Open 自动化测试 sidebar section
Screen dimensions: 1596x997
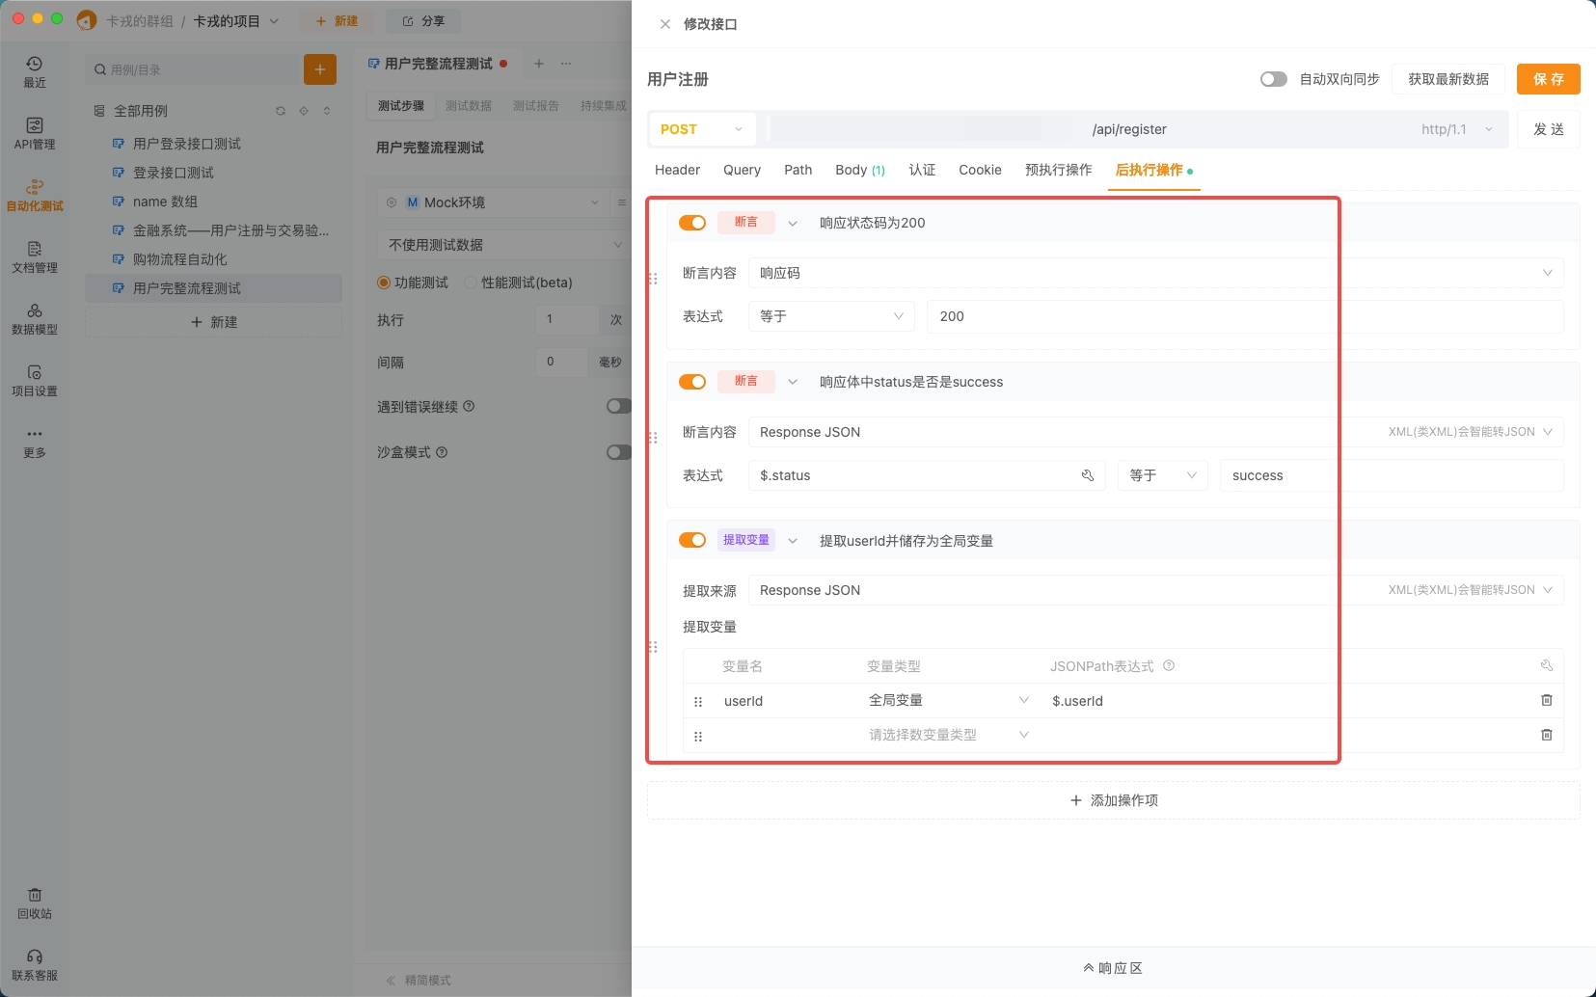[x=35, y=195]
